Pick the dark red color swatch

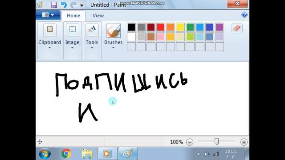tap(151, 27)
